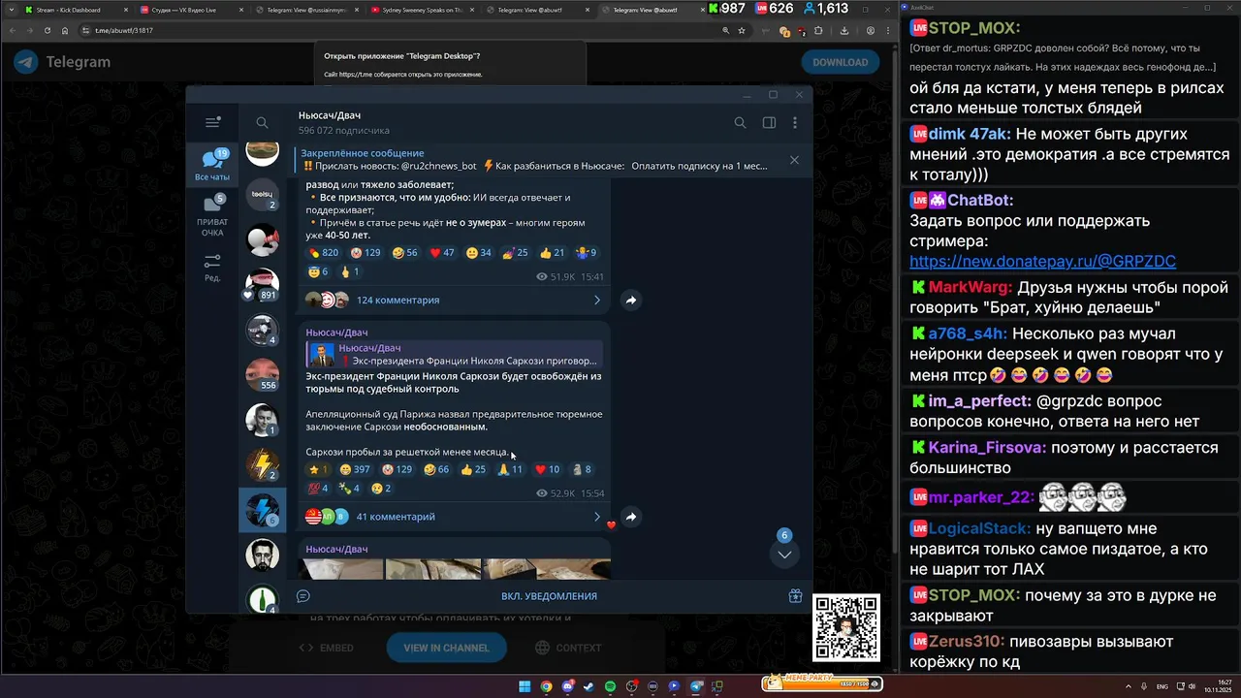Open selected lightning chat with badge 6
The image size is (1241, 698).
[x=262, y=510]
